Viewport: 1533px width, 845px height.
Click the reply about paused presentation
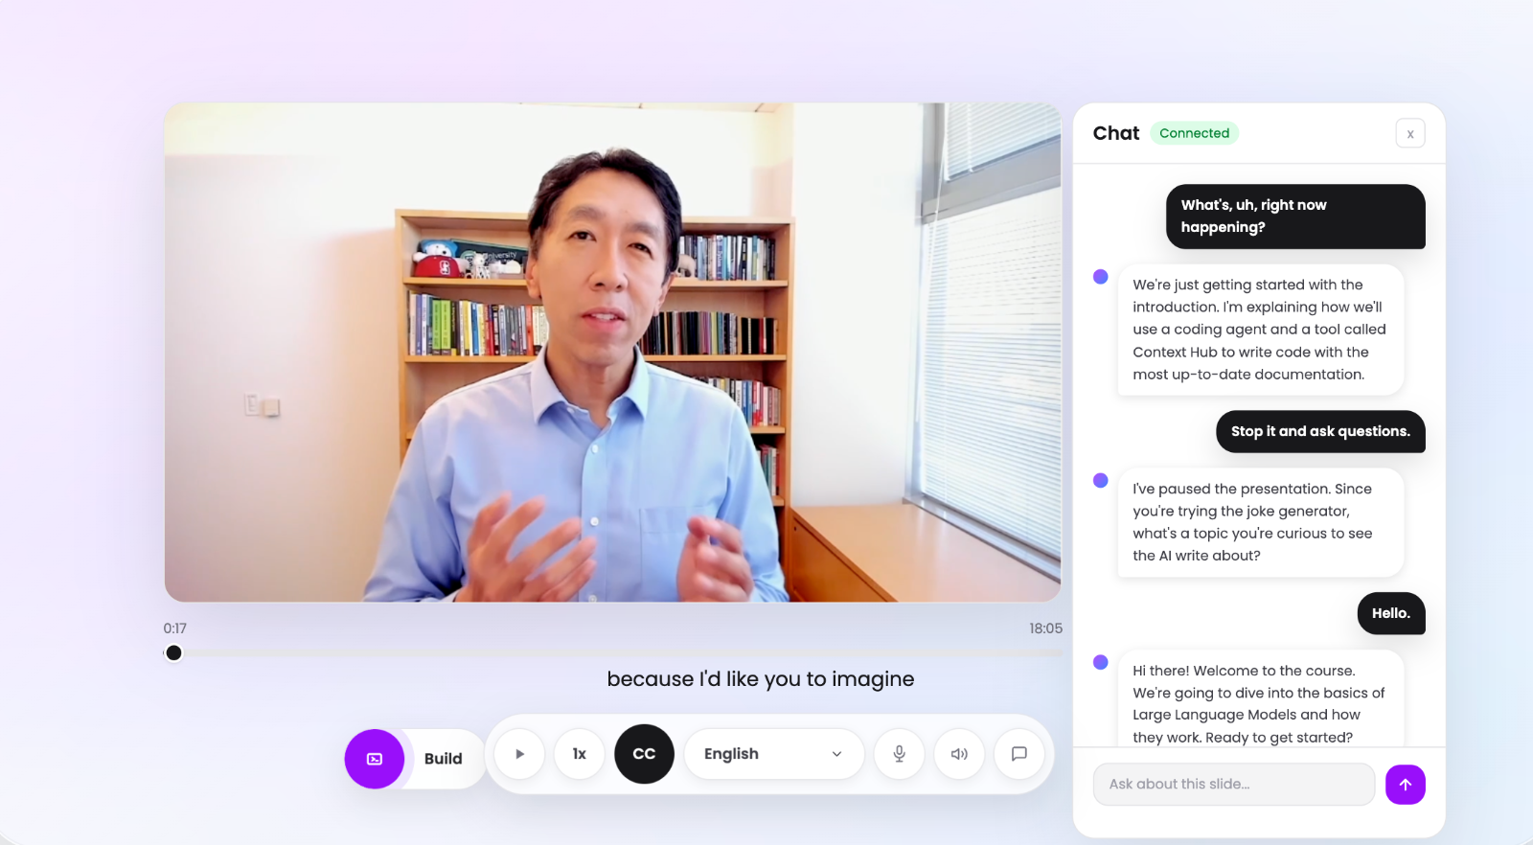pyautogui.click(x=1260, y=522)
